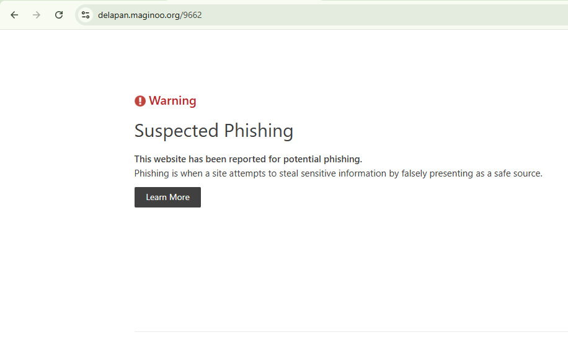Image resolution: width=568 pixels, height=345 pixels.
Task: Click the Learn More button
Action: point(167,198)
